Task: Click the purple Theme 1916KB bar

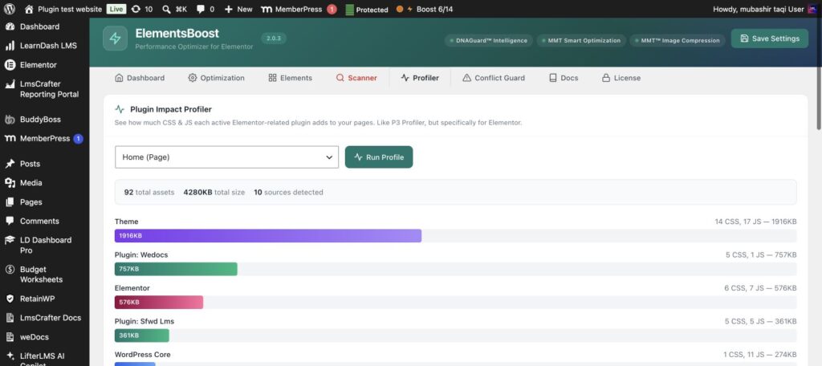Action: (x=268, y=236)
